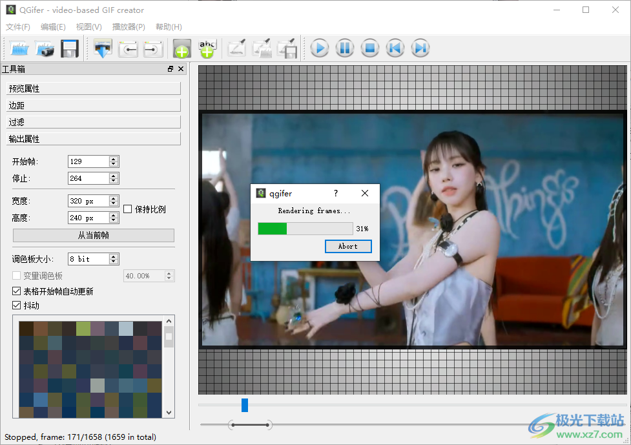Click the Abort button in dialog

tap(348, 246)
